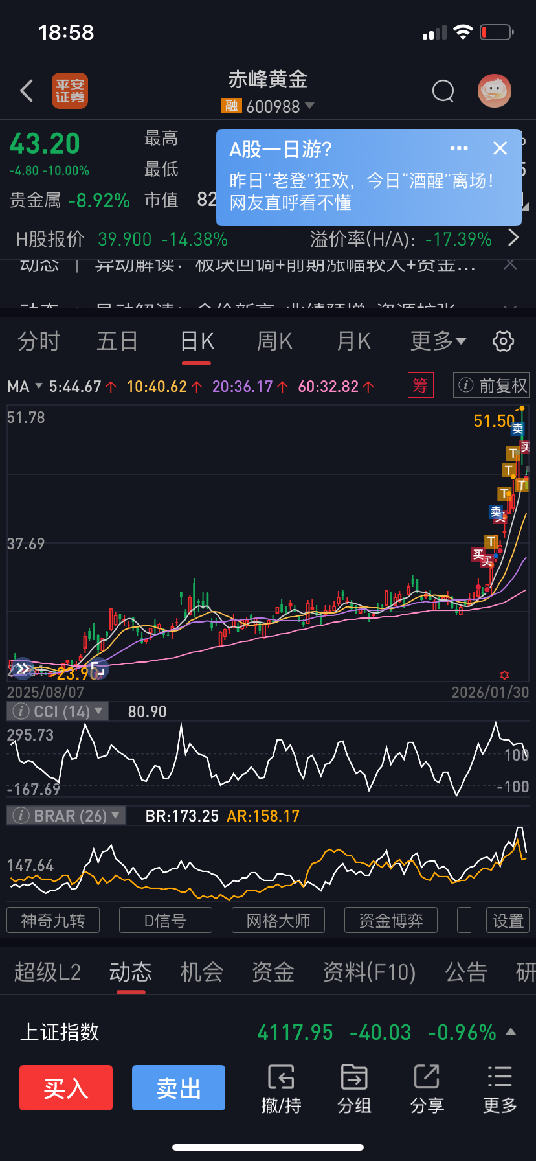Image resolution: width=536 pixels, height=1161 pixels.
Task: Tap the BR:173.25 value
Action: [182, 816]
